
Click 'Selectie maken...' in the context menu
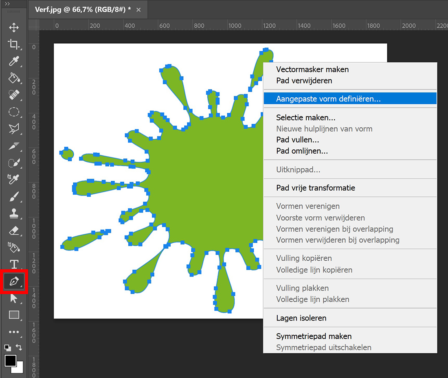[306, 118]
